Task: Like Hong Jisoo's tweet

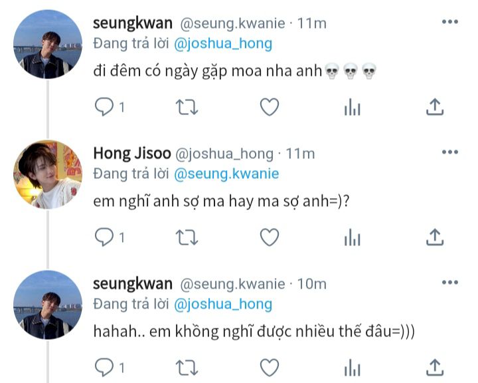Action: point(270,237)
